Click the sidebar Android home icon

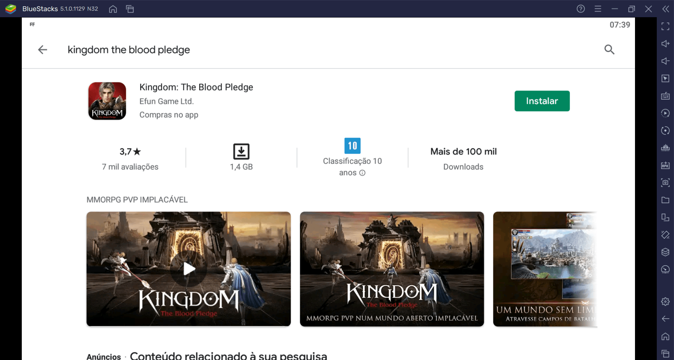[x=665, y=336]
